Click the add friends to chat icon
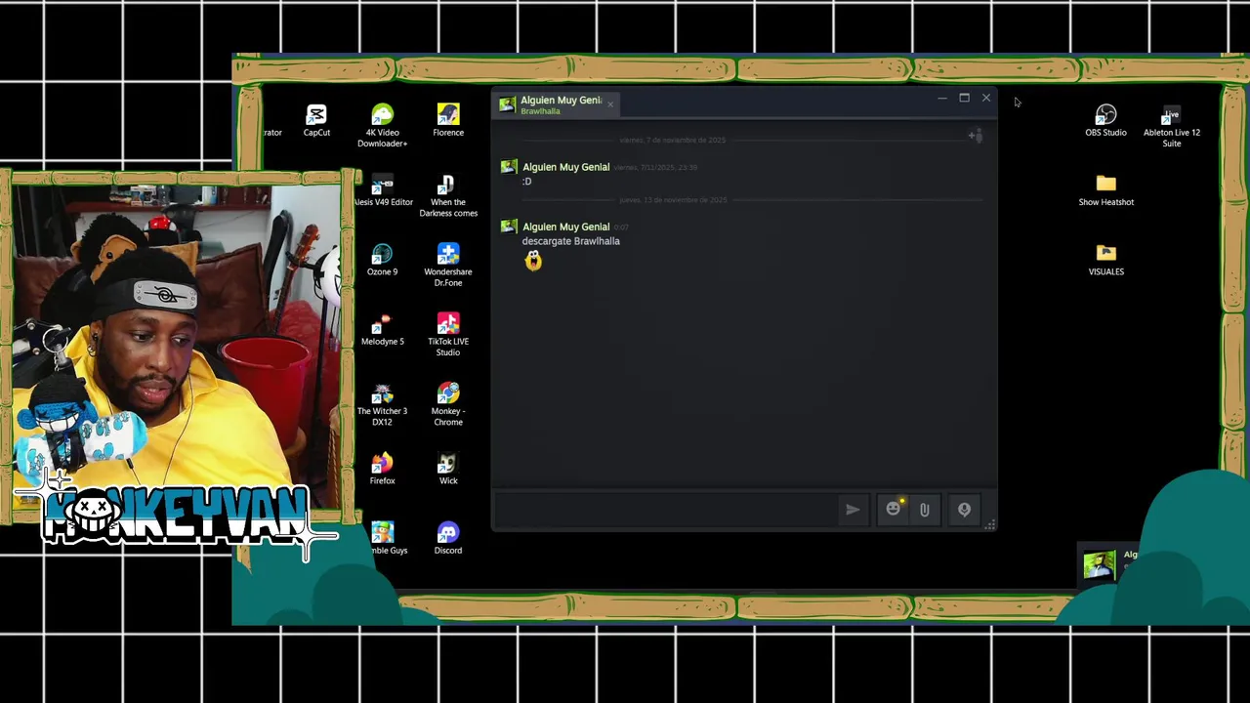The height and width of the screenshot is (703, 1250). coord(975,136)
